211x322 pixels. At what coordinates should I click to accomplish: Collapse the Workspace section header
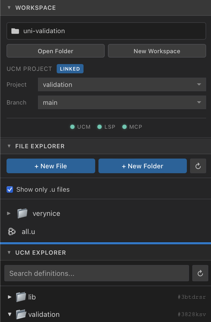point(9,8)
